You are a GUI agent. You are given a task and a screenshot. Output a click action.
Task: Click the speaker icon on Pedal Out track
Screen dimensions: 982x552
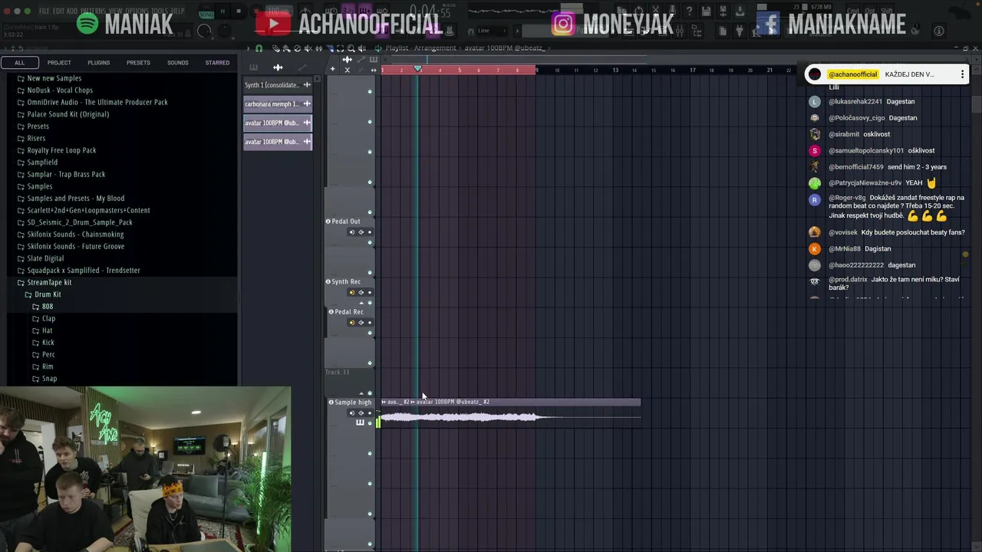[361, 232]
